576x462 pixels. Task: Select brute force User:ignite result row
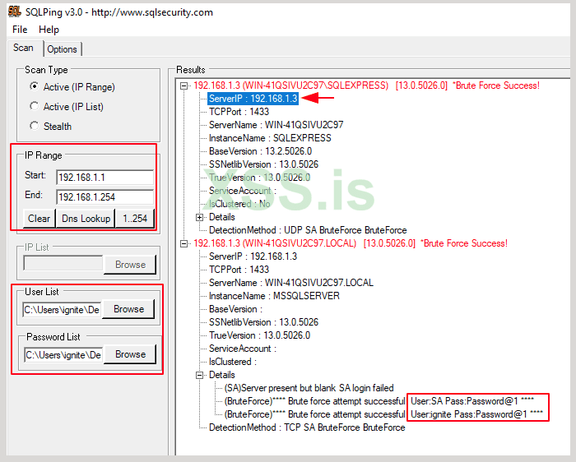point(383,414)
